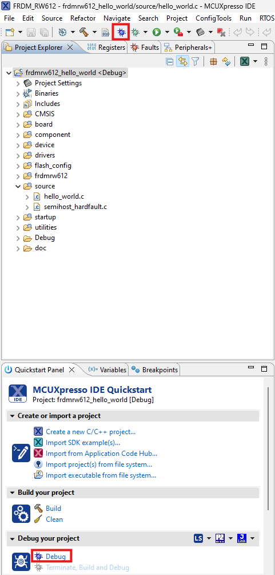Click the LS LinkServer probe icon
The image size is (275, 575).
point(198,538)
